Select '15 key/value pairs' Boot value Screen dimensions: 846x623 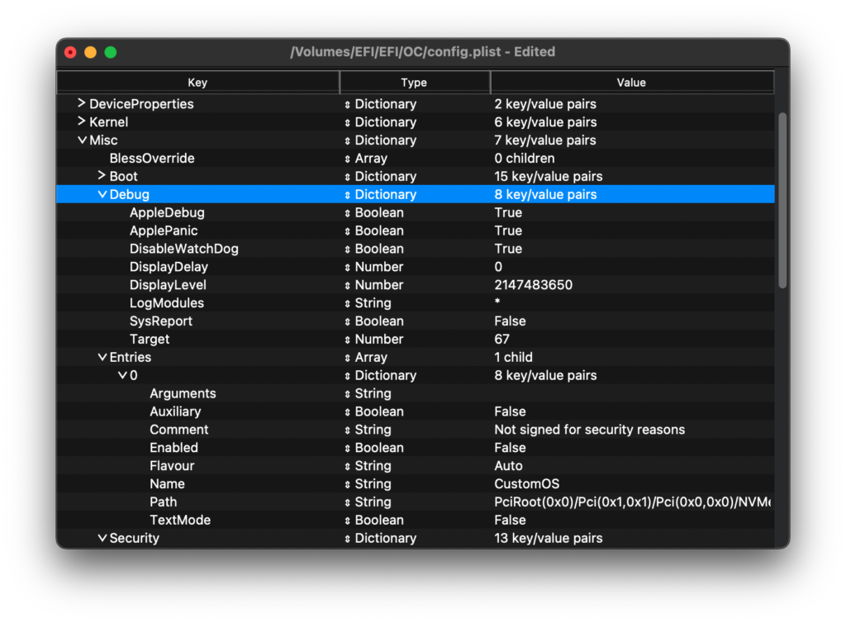point(549,176)
